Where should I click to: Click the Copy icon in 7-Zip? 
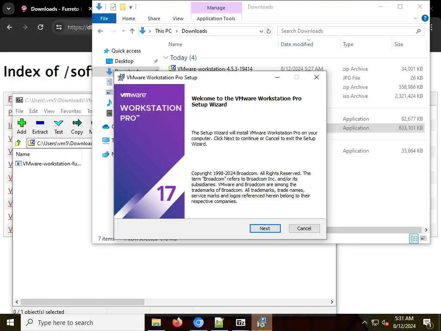click(x=77, y=126)
